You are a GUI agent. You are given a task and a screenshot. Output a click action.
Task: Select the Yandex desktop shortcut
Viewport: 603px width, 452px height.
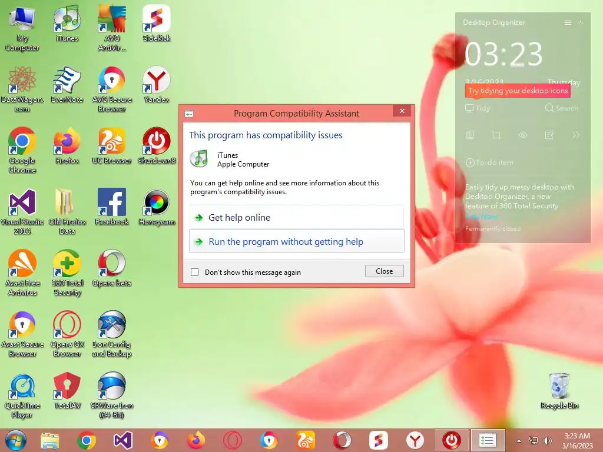[x=157, y=85]
